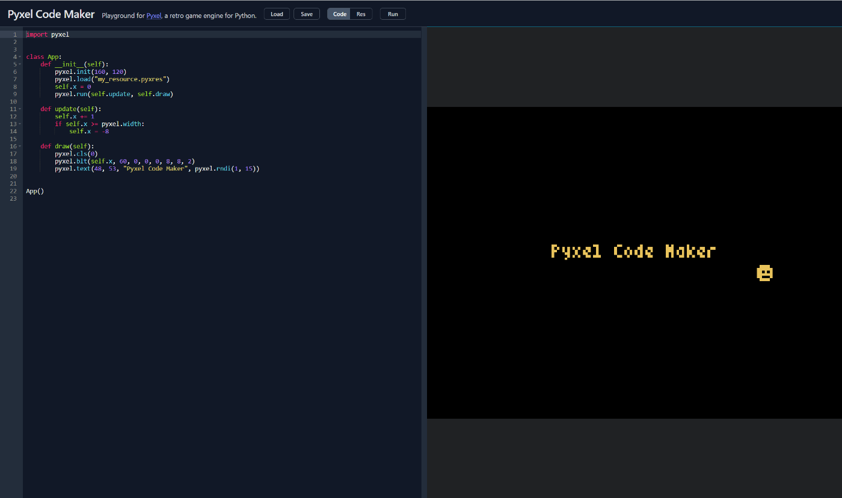
Task: Select line number 10 in the gutter
Action: click(13, 102)
